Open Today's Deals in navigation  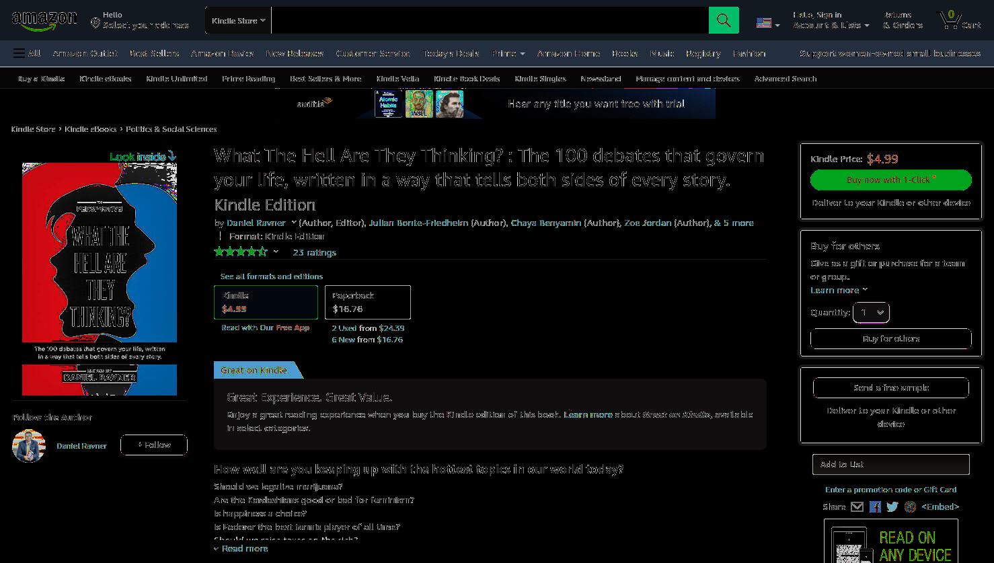[451, 53]
